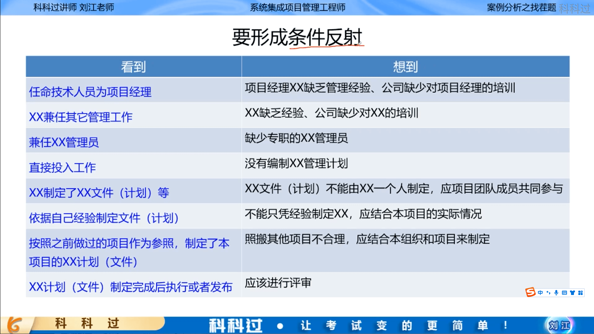The width and height of the screenshot is (594, 334).
Task: Toggle the punctuation mode icon in Sogou bar
Action: point(548,293)
